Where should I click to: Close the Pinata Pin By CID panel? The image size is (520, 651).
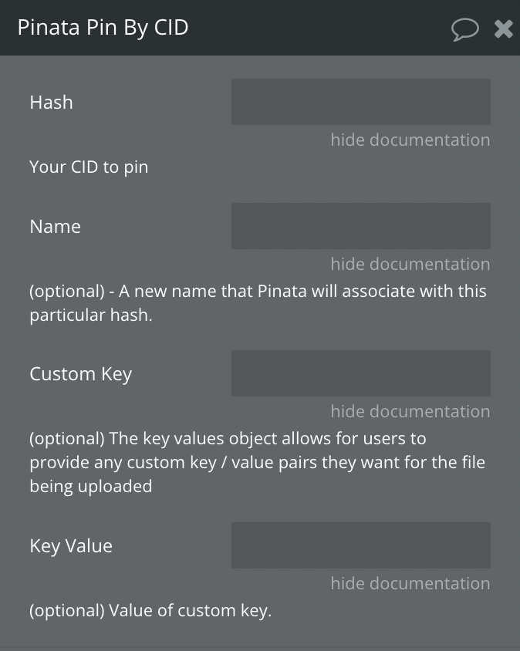click(503, 29)
